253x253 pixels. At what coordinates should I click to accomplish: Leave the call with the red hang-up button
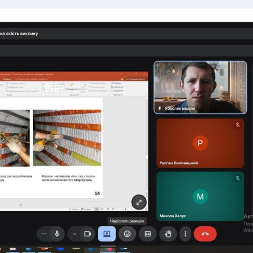pyautogui.click(x=205, y=234)
